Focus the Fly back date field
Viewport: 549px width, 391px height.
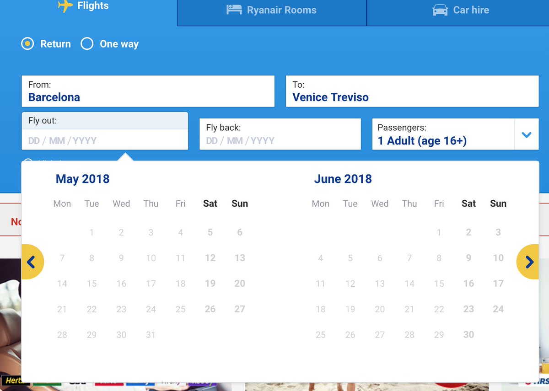(x=280, y=134)
